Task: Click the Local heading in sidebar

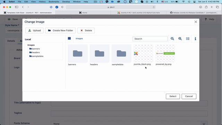Action: pyautogui.click(x=28, y=39)
